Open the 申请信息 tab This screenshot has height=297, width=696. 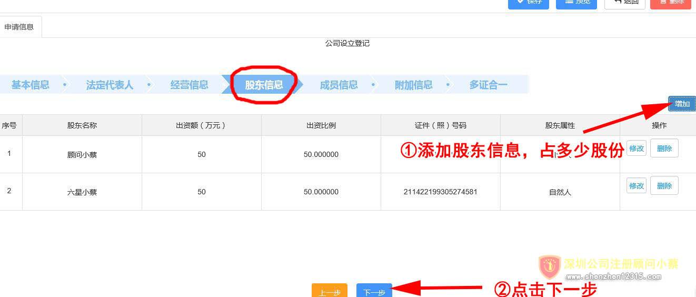19,27
